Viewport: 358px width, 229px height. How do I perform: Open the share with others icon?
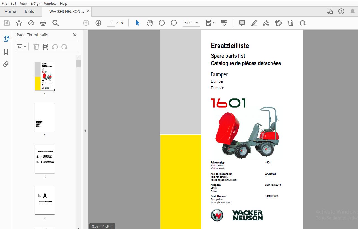coord(330,11)
